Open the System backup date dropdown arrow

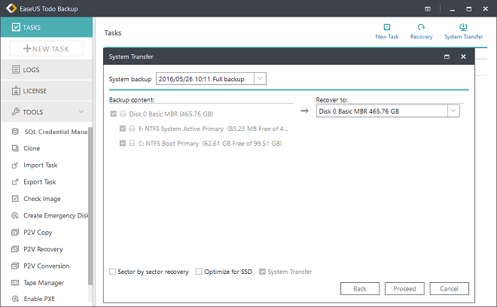pyautogui.click(x=260, y=78)
